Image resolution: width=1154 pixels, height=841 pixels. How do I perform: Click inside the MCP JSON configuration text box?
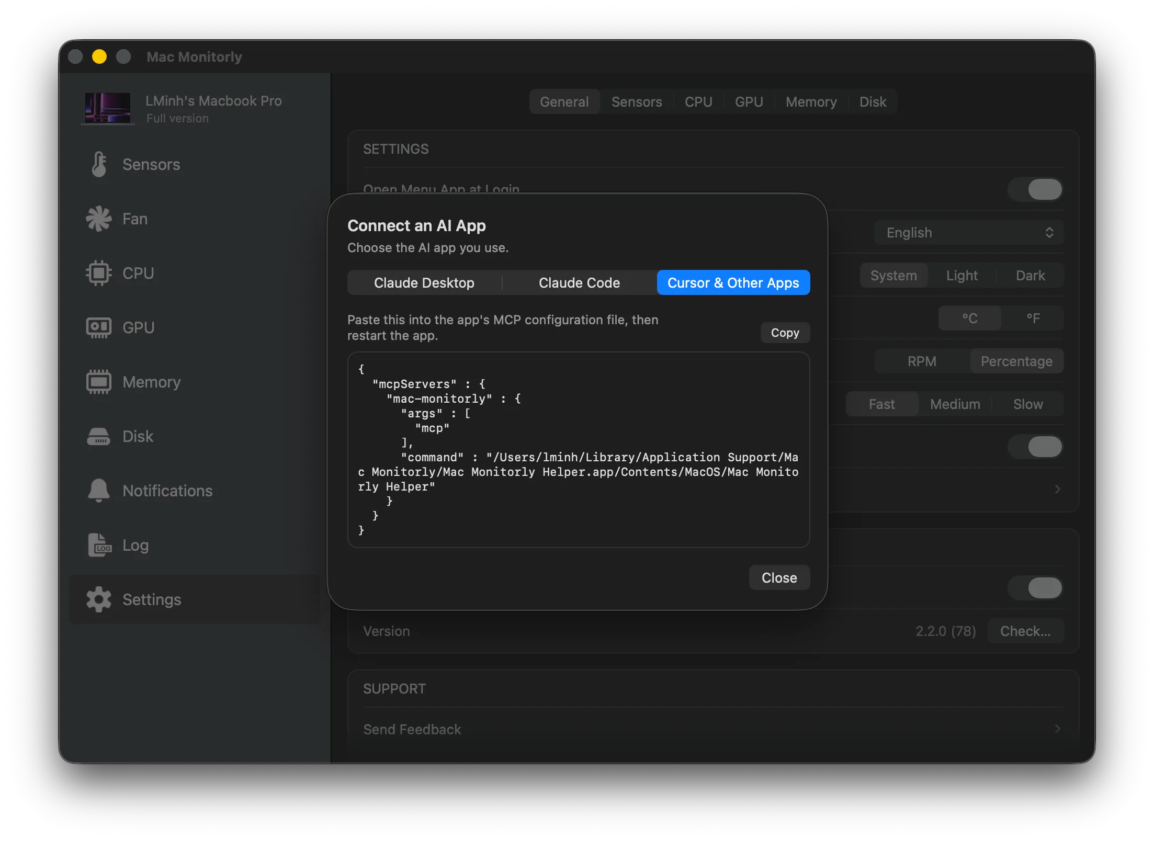pos(579,450)
